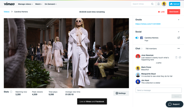The width and height of the screenshot is (184, 108).
Task: Click the 768 members label
Action: pyautogui.click(x=151, y=48)
